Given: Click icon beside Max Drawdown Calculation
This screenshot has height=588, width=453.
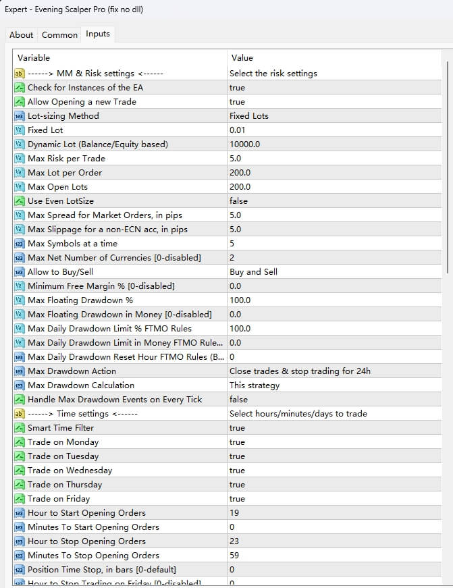Looking at the screenshot, I should click(19, 385).
